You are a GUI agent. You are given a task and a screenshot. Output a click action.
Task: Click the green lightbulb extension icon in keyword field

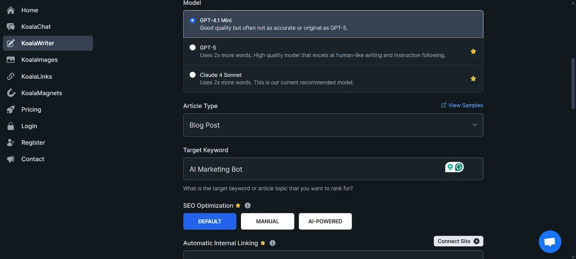coord(450,167)
